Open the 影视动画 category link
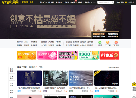The width and height of the screenshot is (136, 98). click(x=51, y=45)
